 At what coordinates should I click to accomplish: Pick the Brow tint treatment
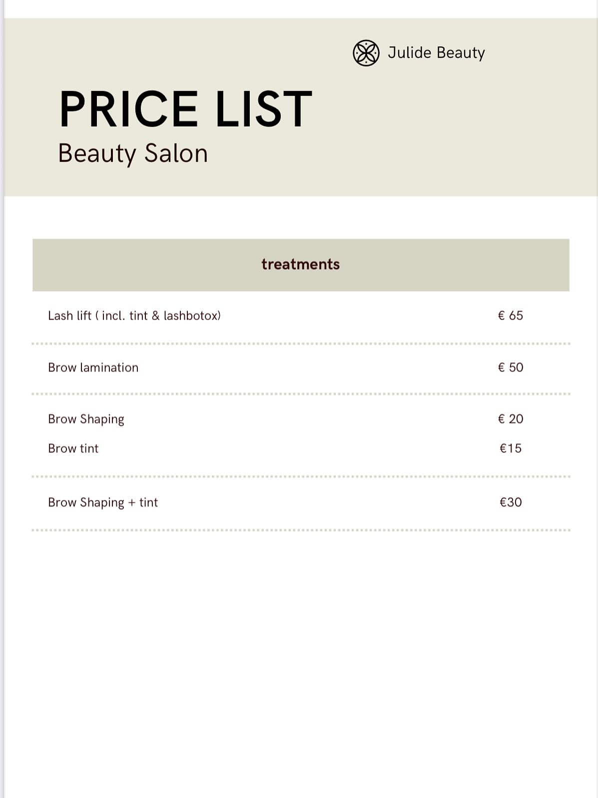click(x=73, y=448)
